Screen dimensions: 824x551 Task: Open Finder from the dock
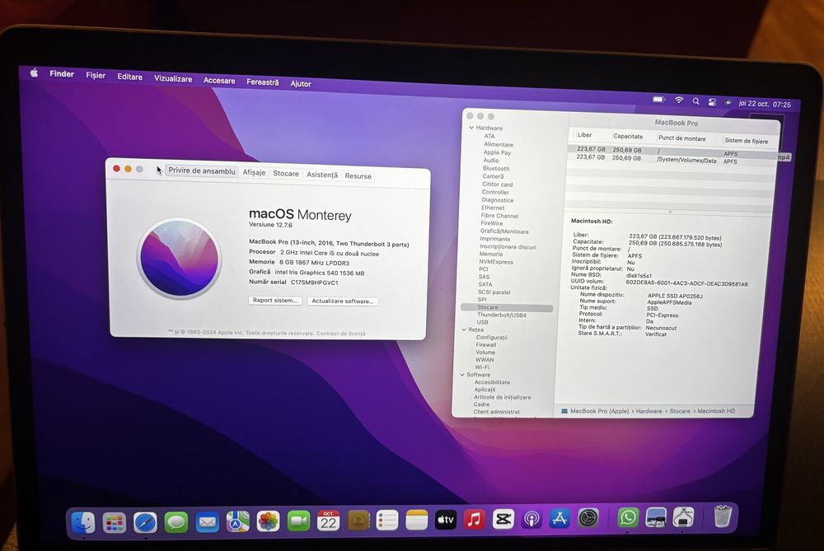point(83,521)
